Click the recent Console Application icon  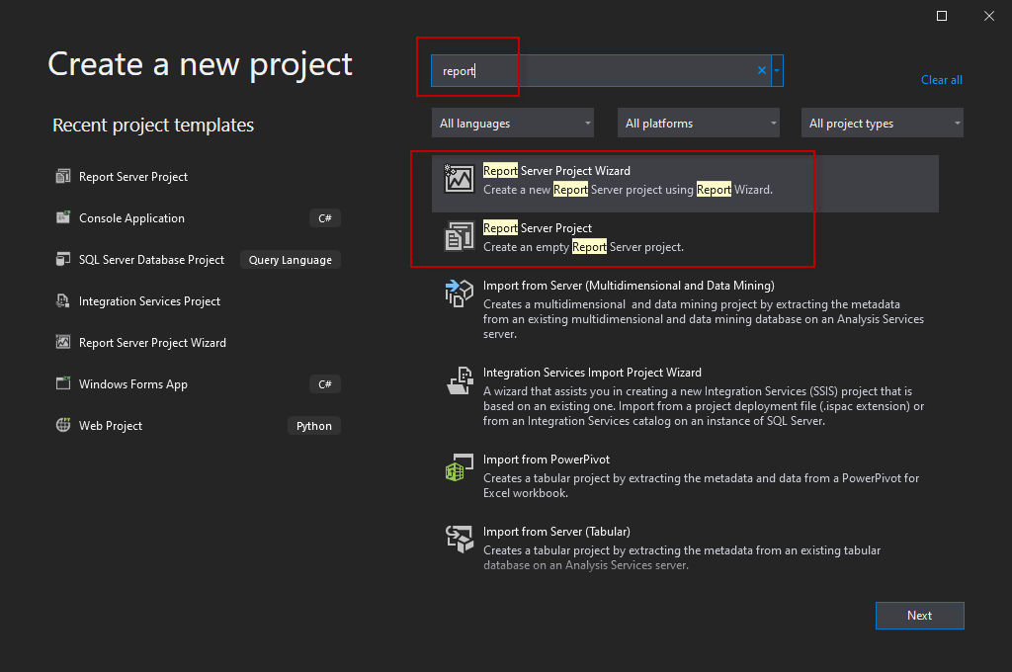(63, 218)
